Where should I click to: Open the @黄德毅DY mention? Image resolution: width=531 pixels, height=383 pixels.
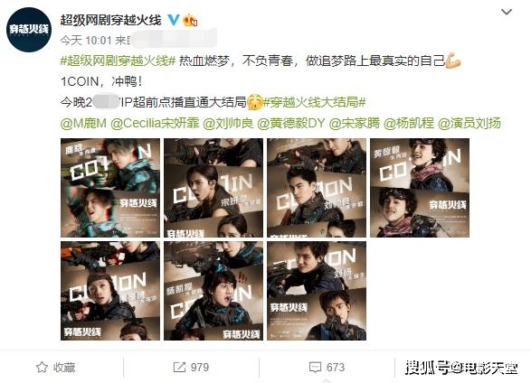click(291, 123)
